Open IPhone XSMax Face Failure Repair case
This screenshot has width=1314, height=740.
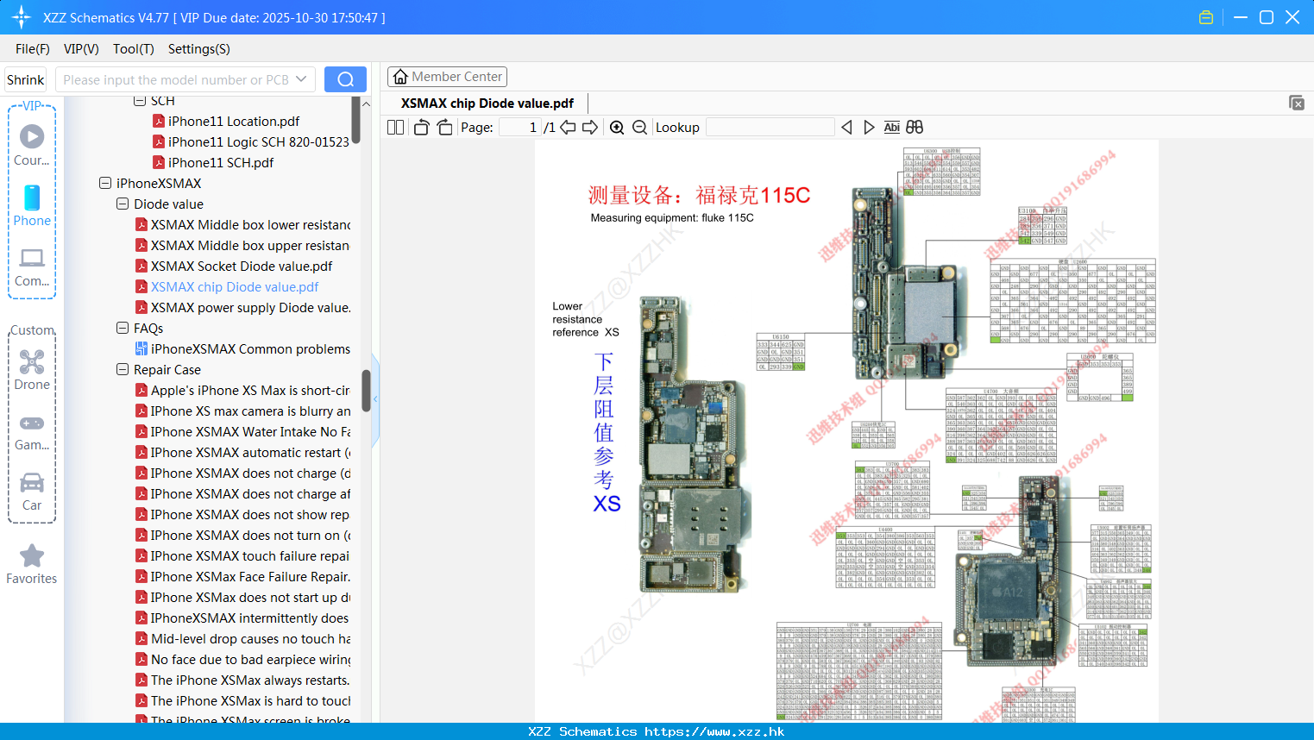click(243, 576)
